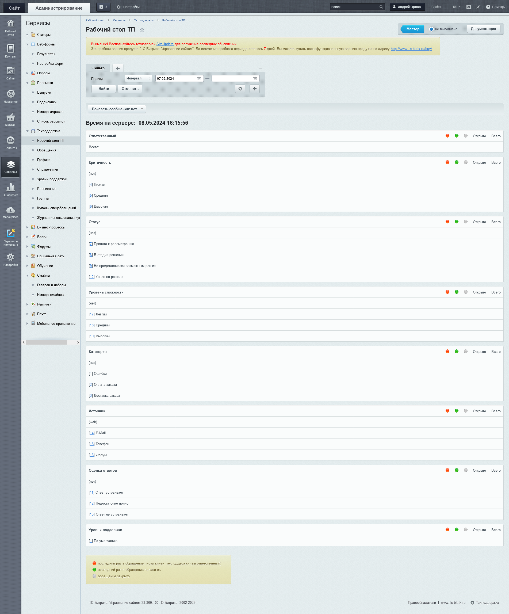
Task: Select the Фильтр tab
Action: (98, 68)
